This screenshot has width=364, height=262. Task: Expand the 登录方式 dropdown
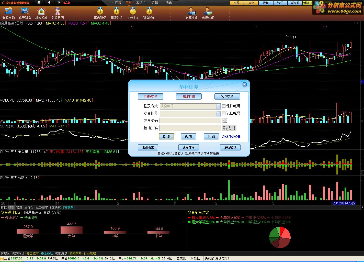pyautogui.click(x=219, y=106)
